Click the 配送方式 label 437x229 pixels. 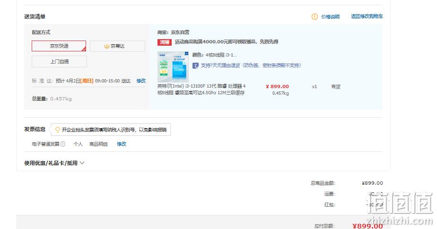pos(41,33)
